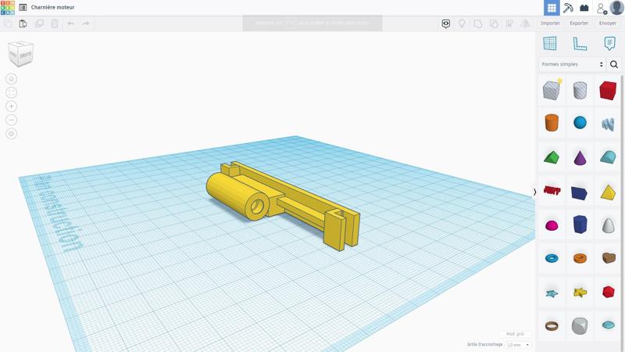The image size is (625, 352).
Task: Pick the Scribble shape
Action: [x=608, y=124]
